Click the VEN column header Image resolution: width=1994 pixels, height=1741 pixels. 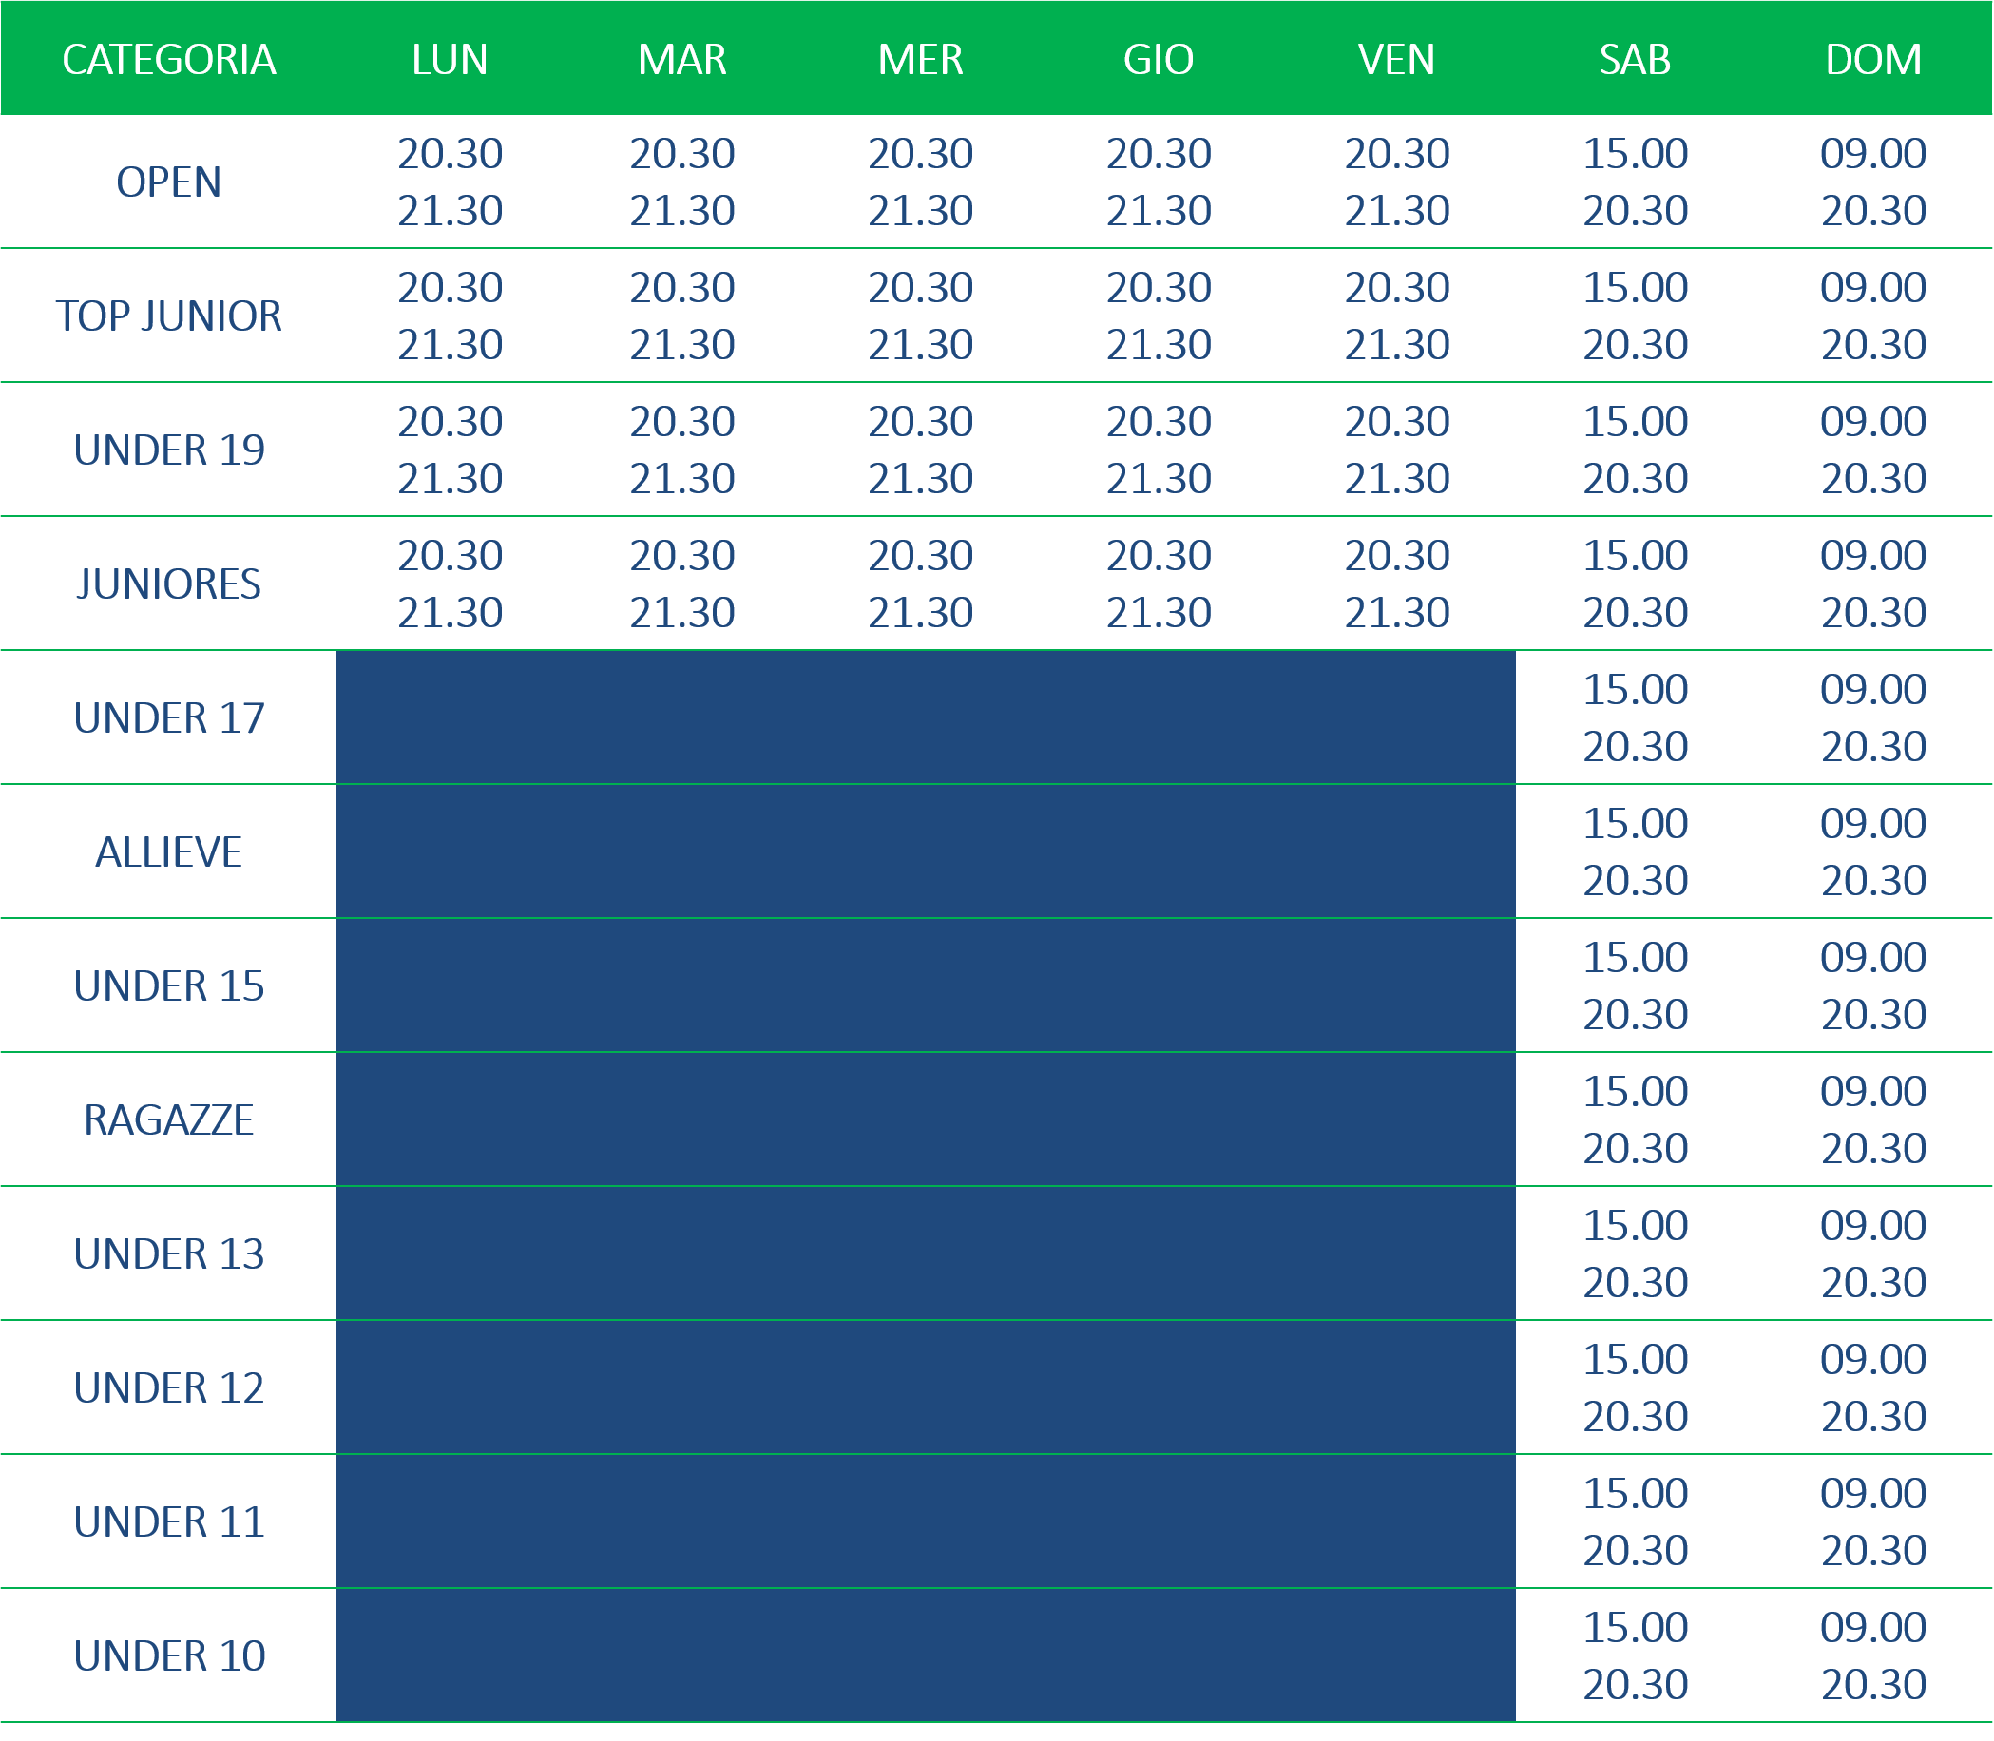click(x=1396, y=59)
